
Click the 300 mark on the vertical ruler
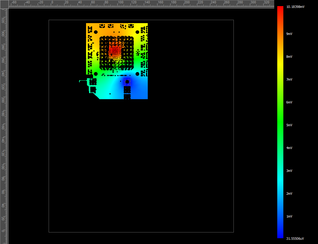pyautogui.click(x=3, y=33)
